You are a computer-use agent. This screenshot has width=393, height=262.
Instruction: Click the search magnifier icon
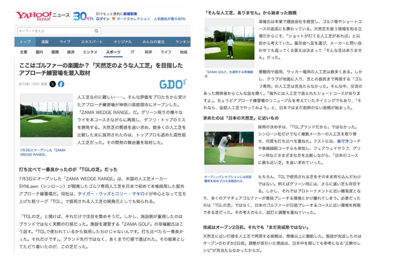click(96, 31)
